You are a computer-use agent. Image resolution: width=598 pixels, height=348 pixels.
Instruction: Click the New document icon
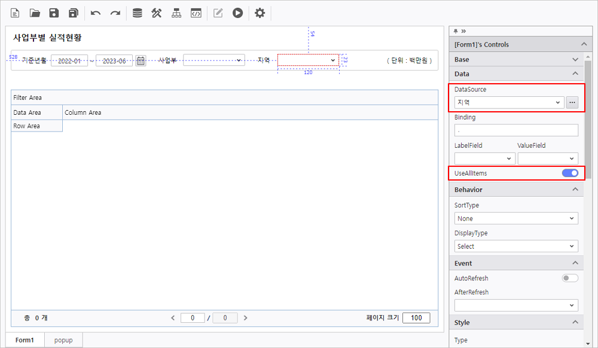click(16, 13)
